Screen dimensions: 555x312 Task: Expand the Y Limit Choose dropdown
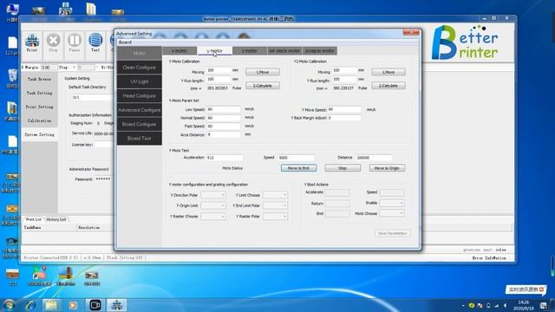[x=275, y=195]
